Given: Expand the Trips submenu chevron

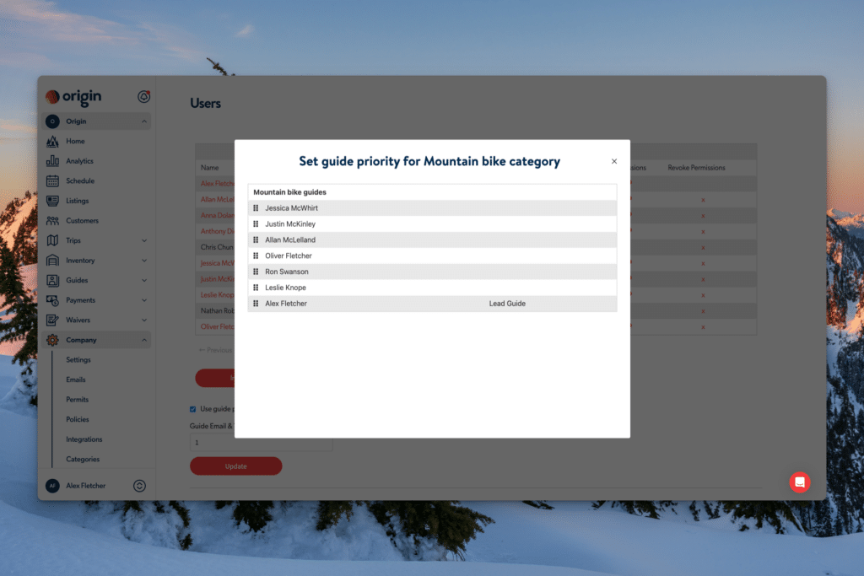Looking at the screenshot, I should (143, 240).
